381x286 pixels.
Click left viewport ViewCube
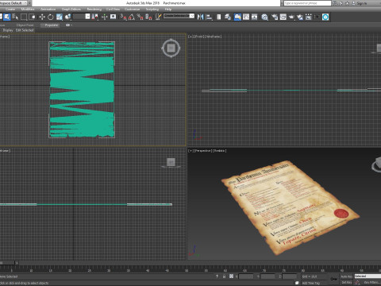[x=171, y=162]
